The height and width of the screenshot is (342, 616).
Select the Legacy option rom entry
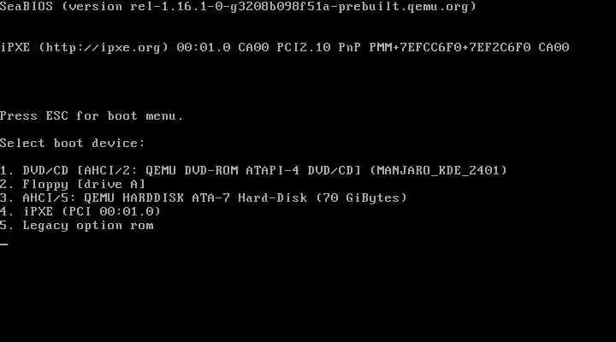(77, 226)
